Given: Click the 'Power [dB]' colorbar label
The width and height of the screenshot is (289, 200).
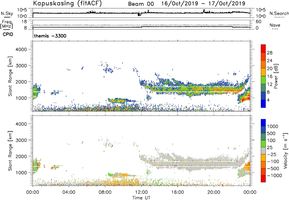Looking at the screenshot, I should point(276,76).
